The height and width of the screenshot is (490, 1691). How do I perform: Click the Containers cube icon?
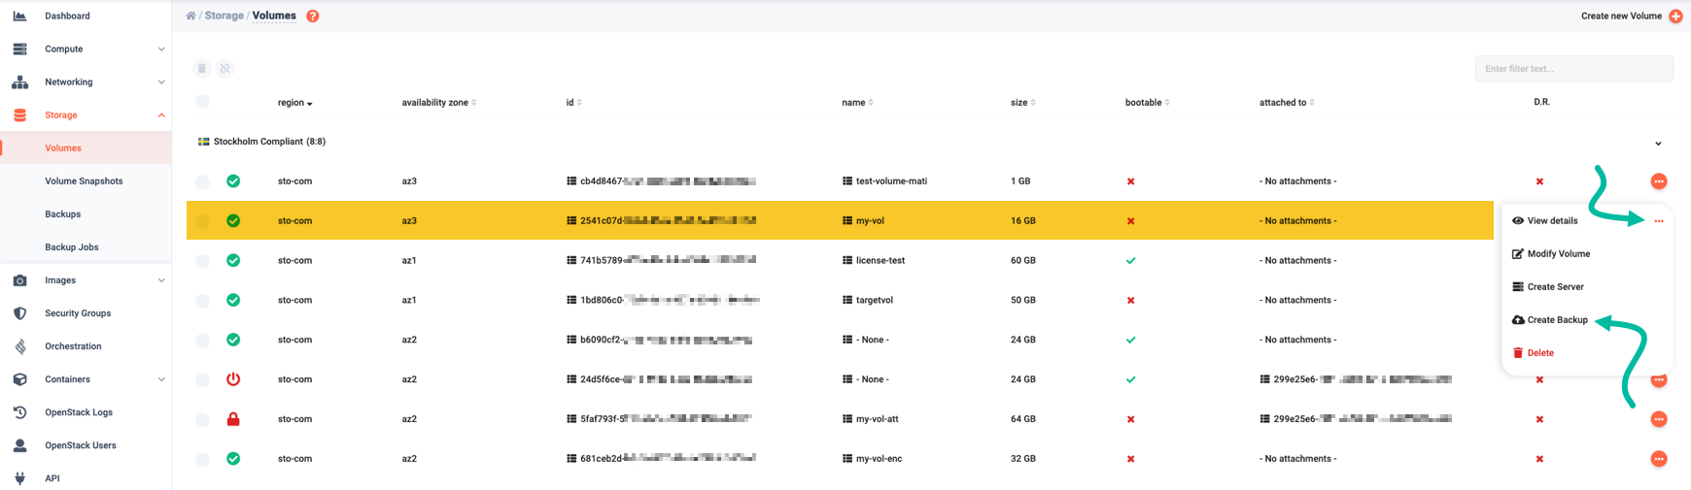pyautogui.click(x=19, y=379)
